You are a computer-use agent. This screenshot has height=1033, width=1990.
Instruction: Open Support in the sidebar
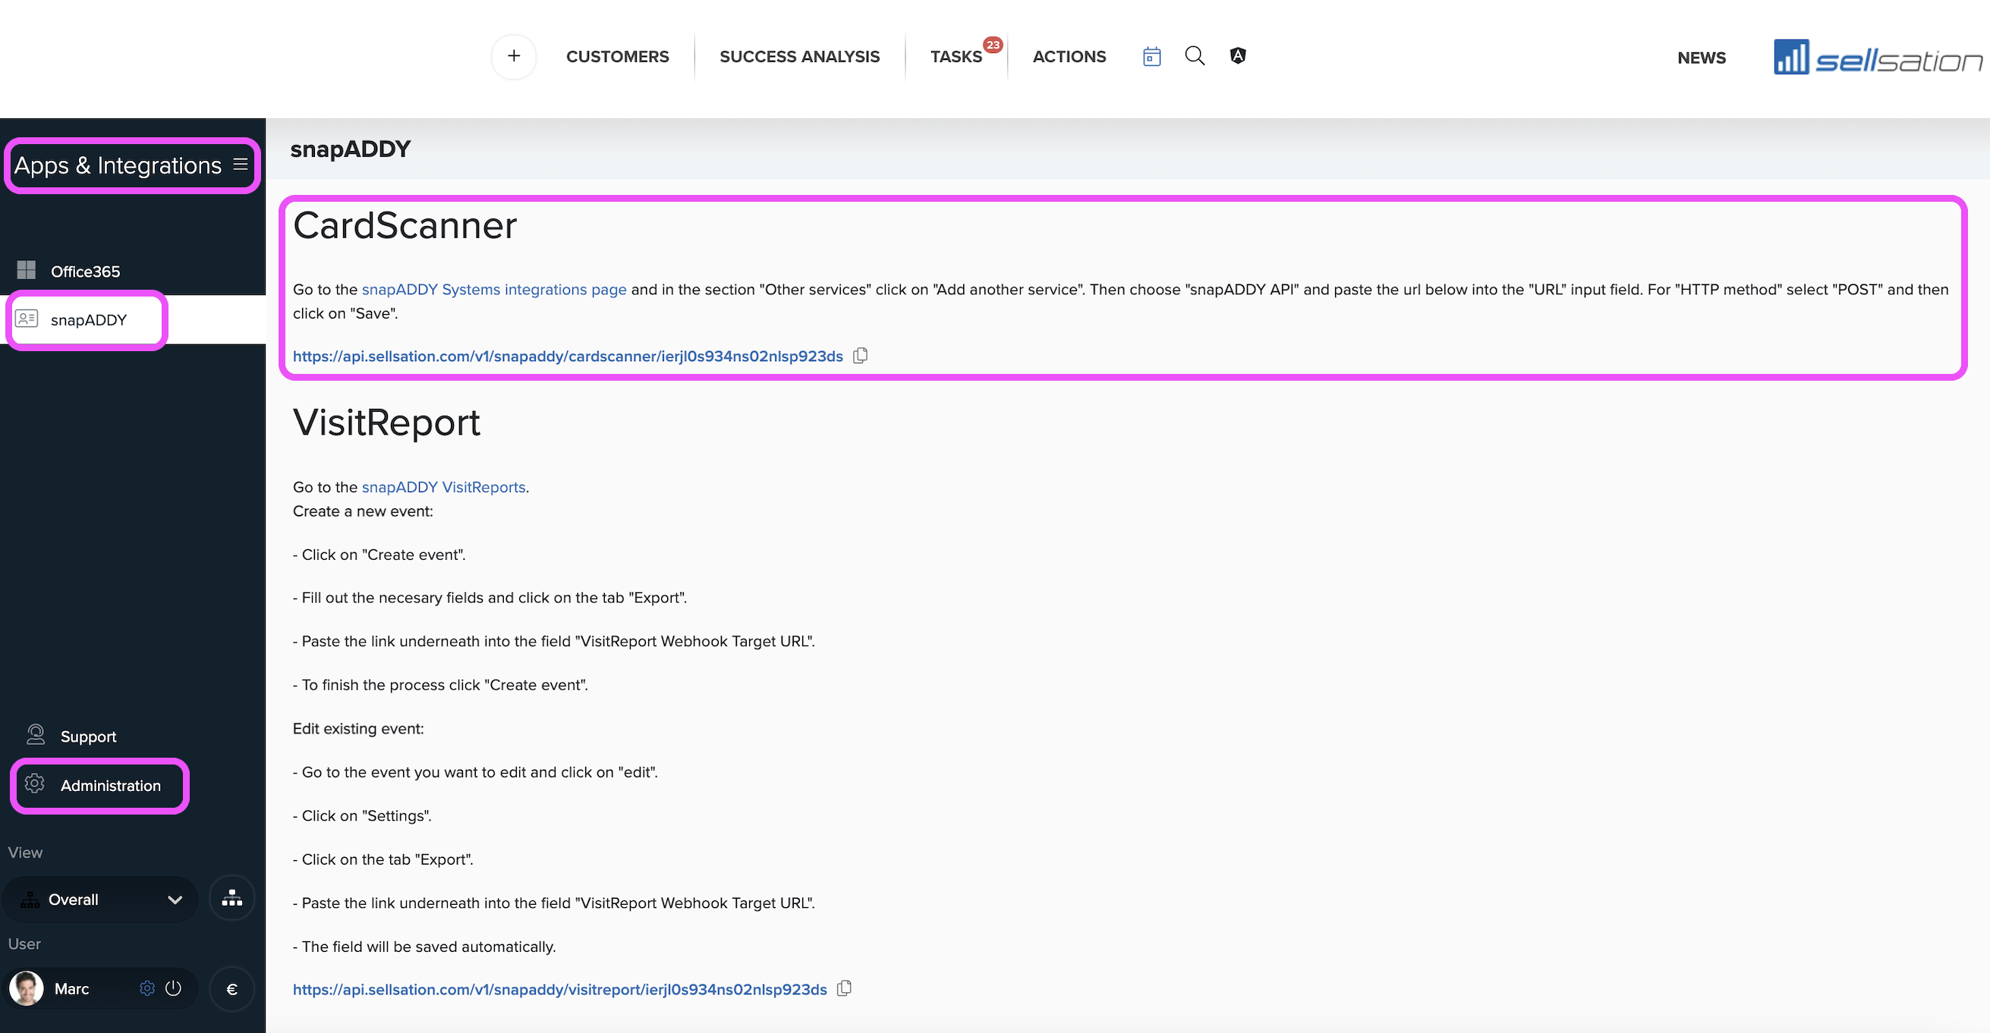coord(88,736)
